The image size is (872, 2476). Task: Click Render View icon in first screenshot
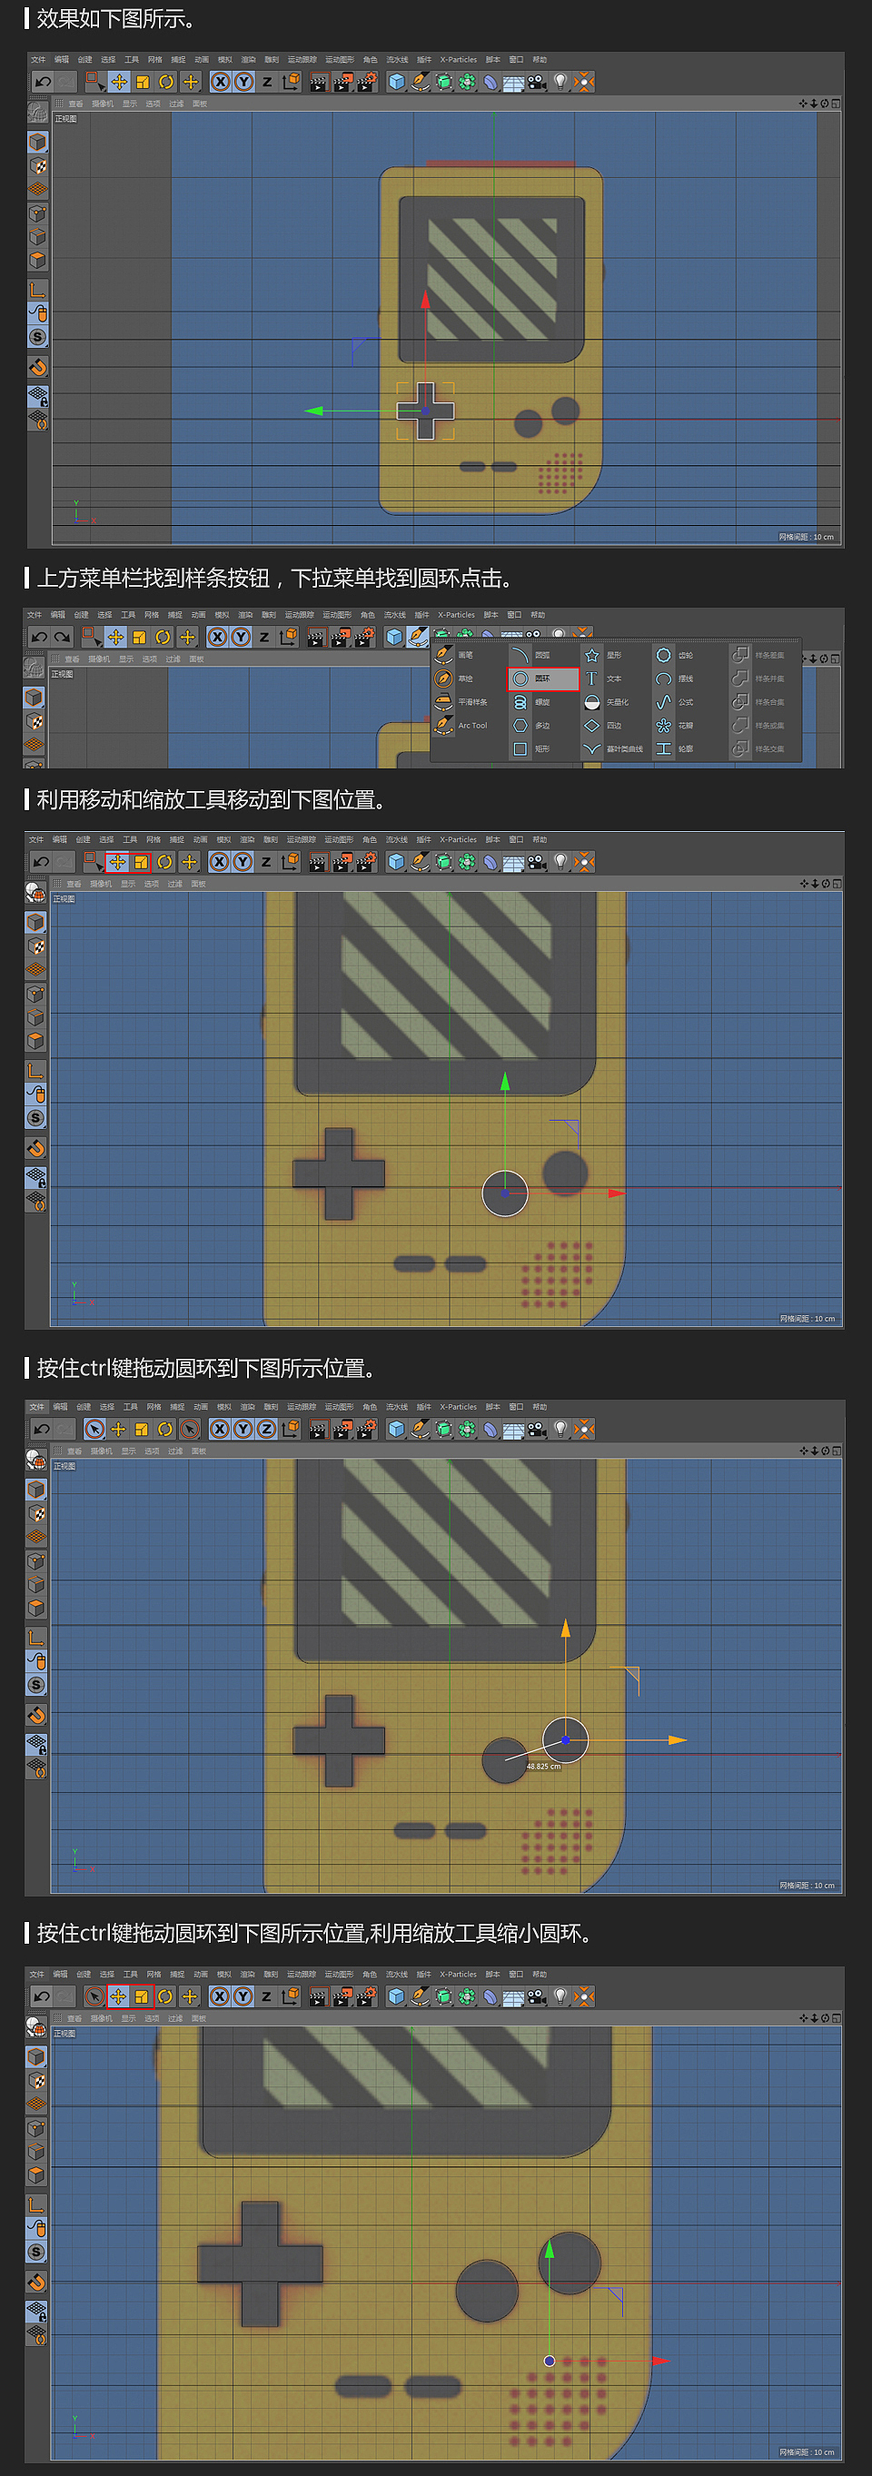pyautogui.click(x=318, y=82)
